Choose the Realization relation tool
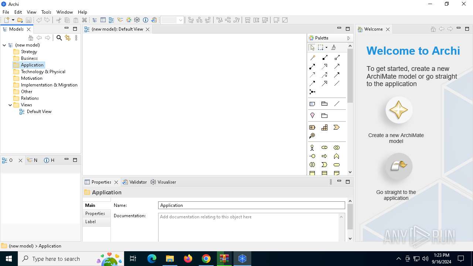The height and width of the screenshot is (266, 473). [324, 66]
